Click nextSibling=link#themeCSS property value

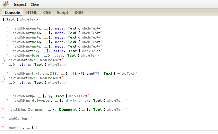pos(44,74)
